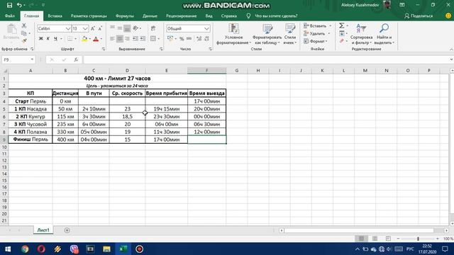Toggle top vertical alignment

[x=112, y=28]
